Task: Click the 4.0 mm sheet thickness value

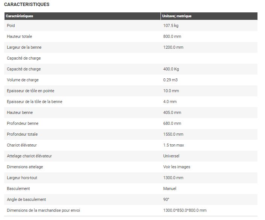Action: (170, 102)
